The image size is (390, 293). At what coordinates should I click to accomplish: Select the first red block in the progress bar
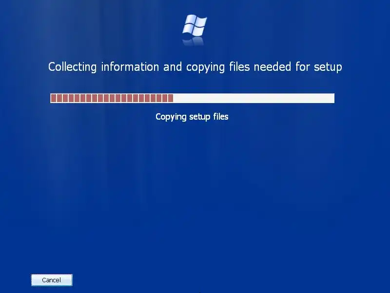[x=54, y=98]
